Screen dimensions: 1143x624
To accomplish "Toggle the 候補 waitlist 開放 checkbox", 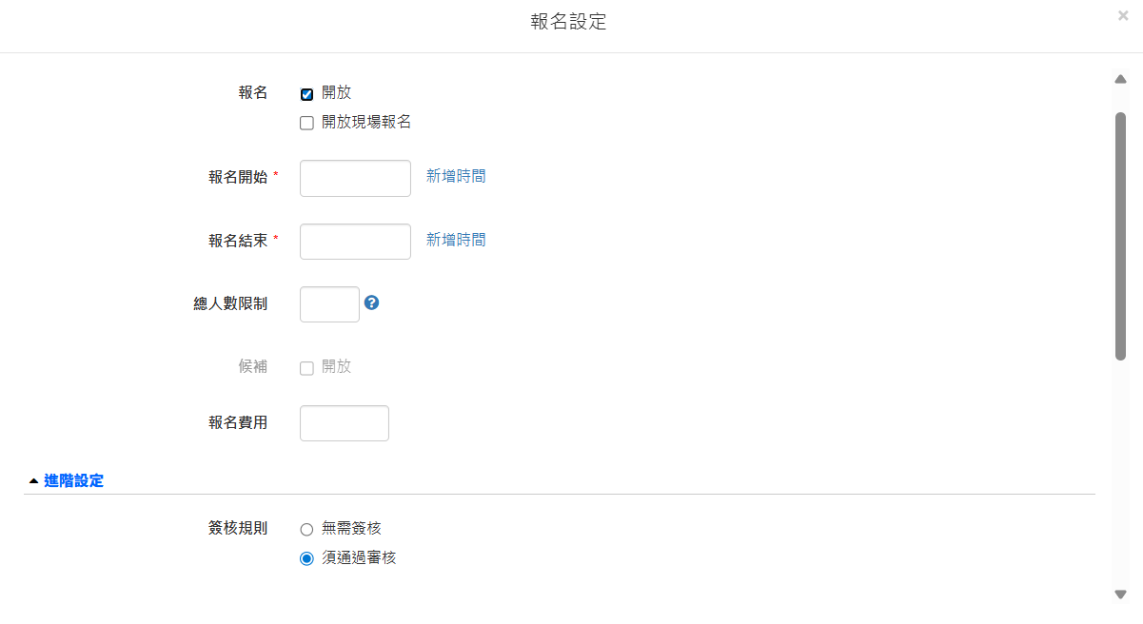I will tap(306, 366).
